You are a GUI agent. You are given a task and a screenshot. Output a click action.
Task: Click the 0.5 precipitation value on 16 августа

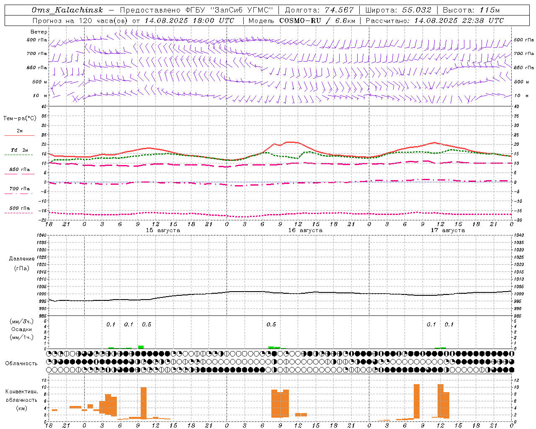271,325
